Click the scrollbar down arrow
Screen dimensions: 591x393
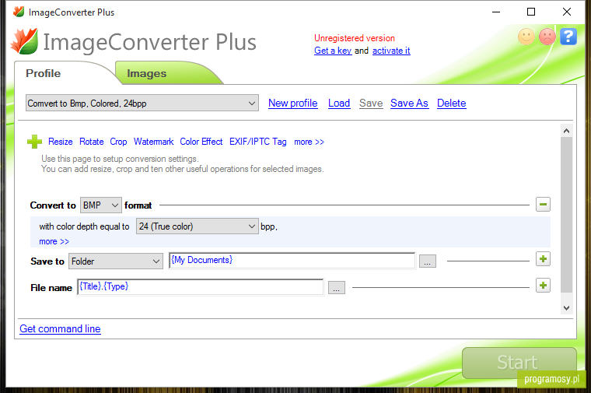[x=566, y=308]
